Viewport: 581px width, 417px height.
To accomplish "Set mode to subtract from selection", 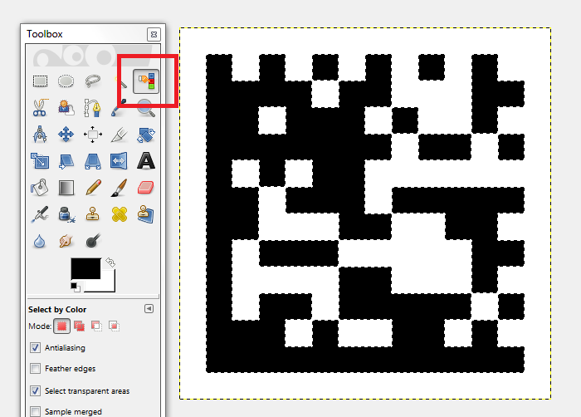I will [x=96, y=326].
